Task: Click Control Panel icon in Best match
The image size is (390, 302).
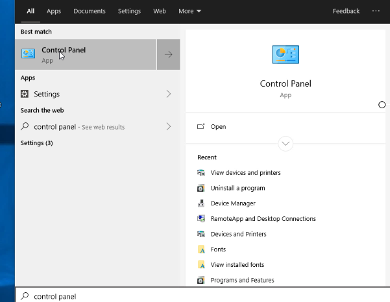Action: [28, 54]
